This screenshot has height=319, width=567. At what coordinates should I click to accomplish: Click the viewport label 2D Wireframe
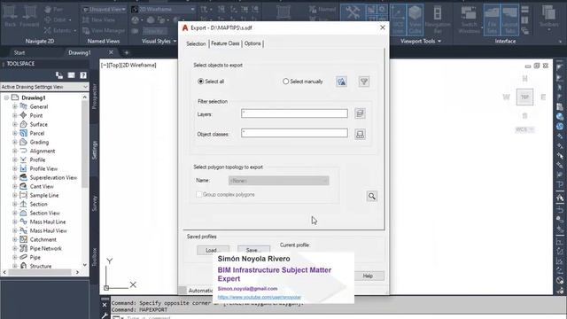coord(139,65)
